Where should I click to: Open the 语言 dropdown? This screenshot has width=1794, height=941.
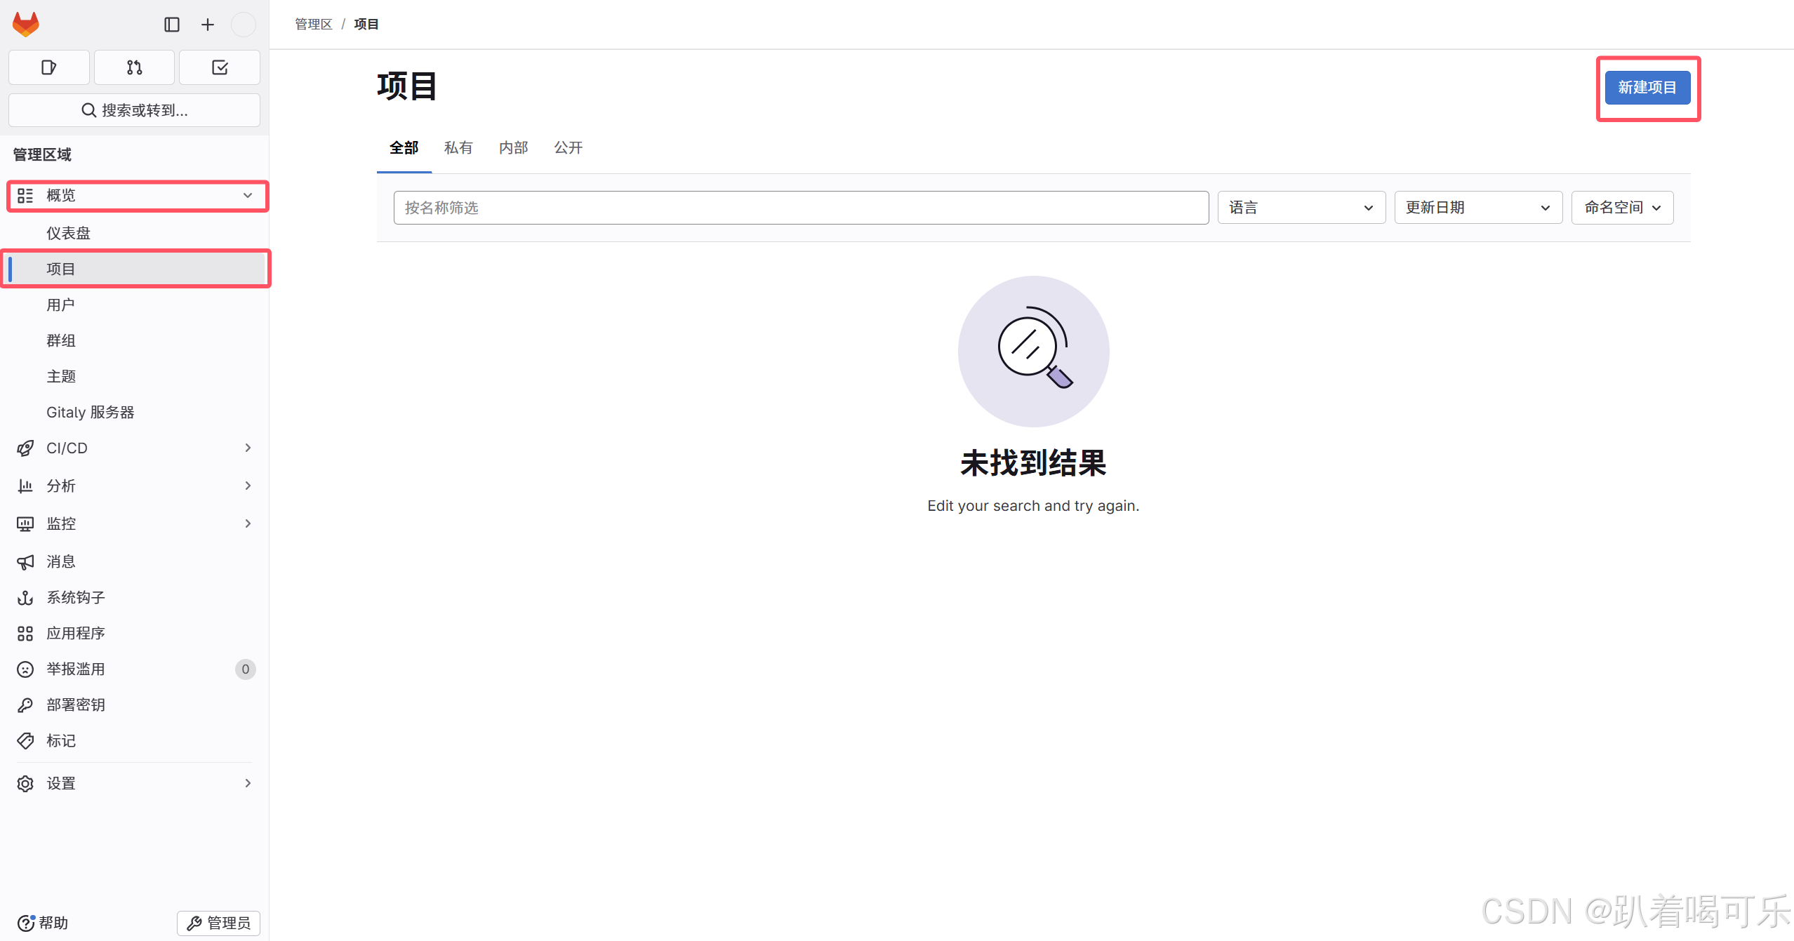click(1301, 208)
